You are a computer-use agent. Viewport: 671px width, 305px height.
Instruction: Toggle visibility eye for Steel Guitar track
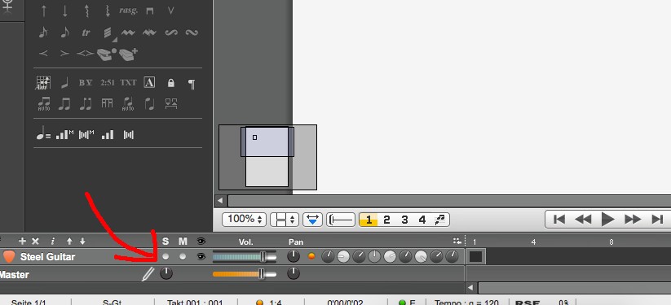201,257
